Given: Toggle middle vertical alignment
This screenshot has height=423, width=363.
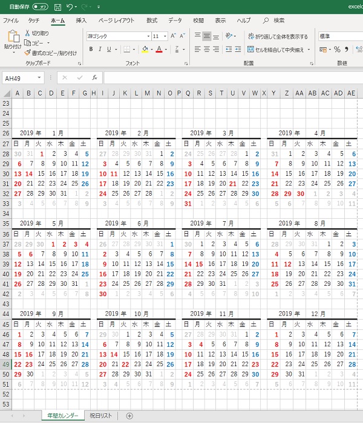Looking at the screenshot, I should click(207, 36).
